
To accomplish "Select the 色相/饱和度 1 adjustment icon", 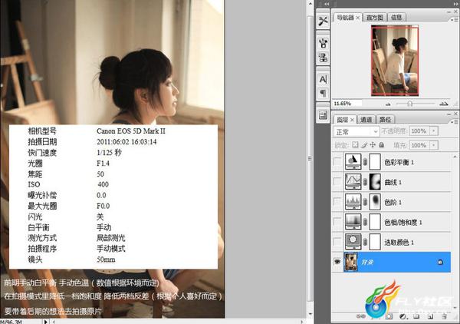I will (353, 222).
